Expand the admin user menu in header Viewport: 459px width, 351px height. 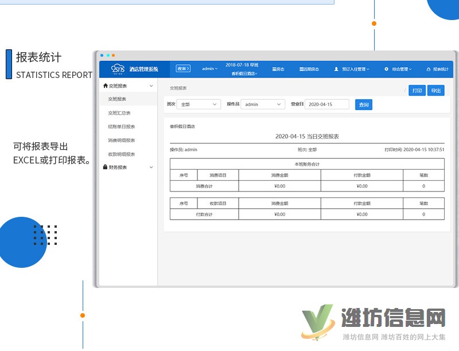coord(209,69)
